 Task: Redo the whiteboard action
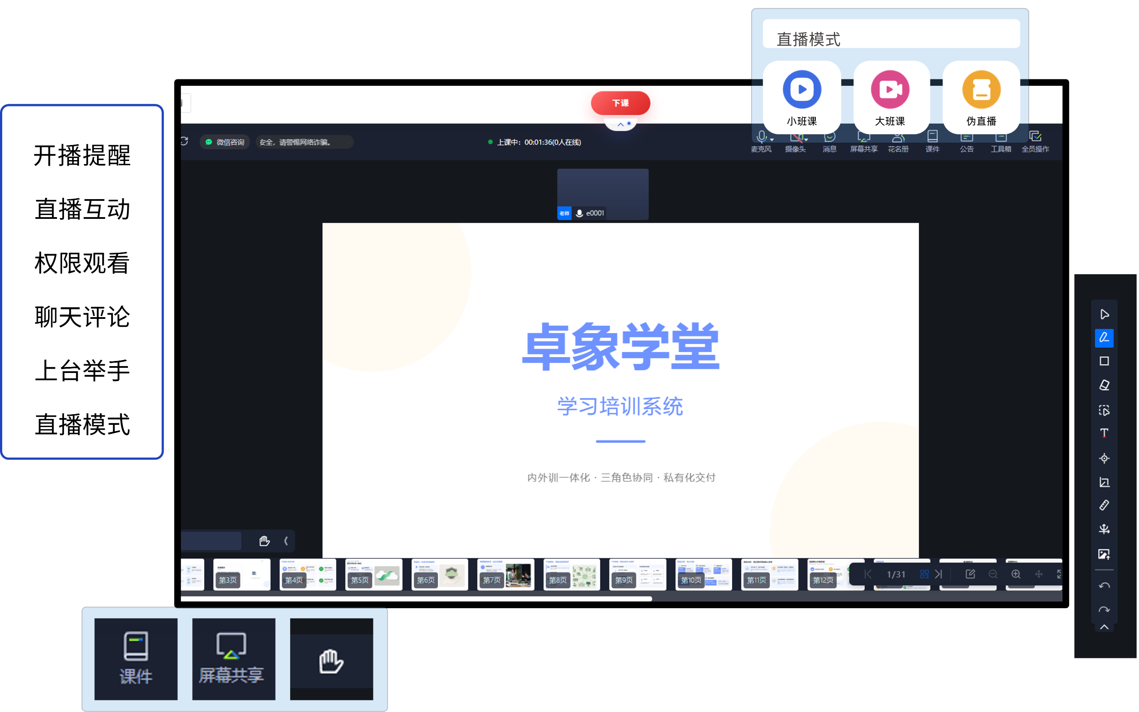coord(1104,610)
